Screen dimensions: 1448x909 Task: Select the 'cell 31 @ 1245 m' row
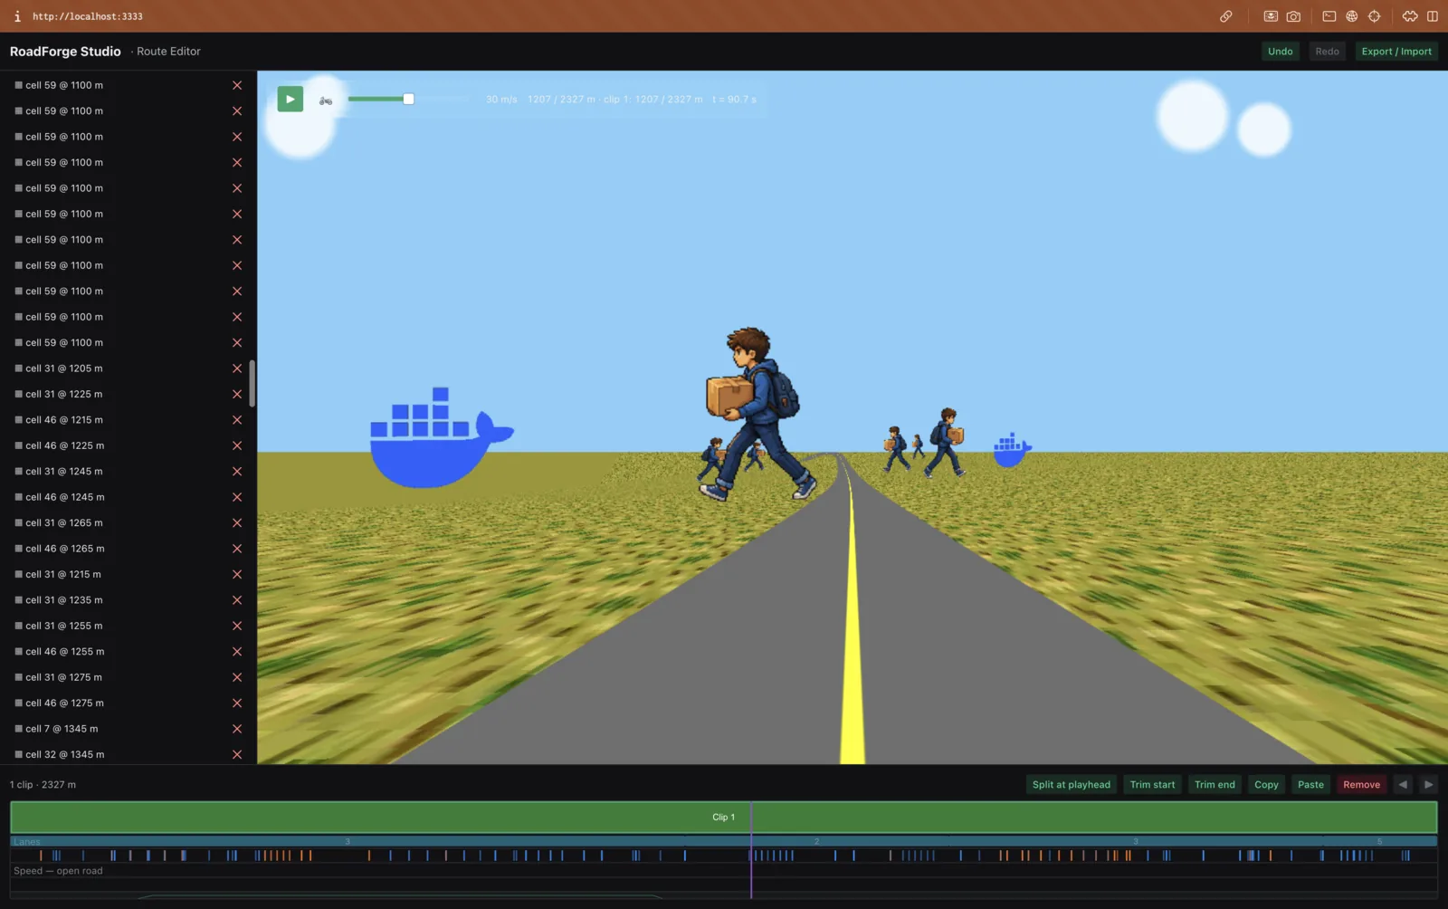(128, 472)
